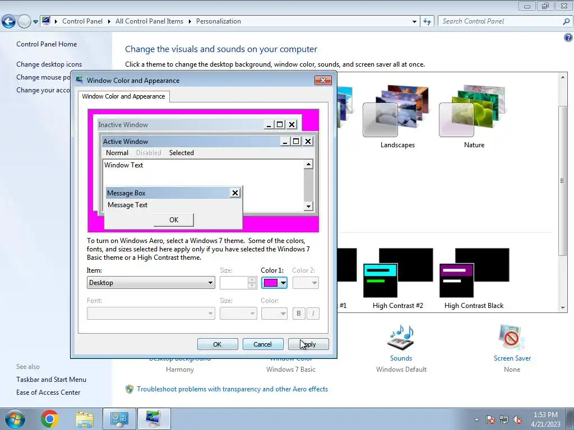Open Control Panel Home link

47,44
